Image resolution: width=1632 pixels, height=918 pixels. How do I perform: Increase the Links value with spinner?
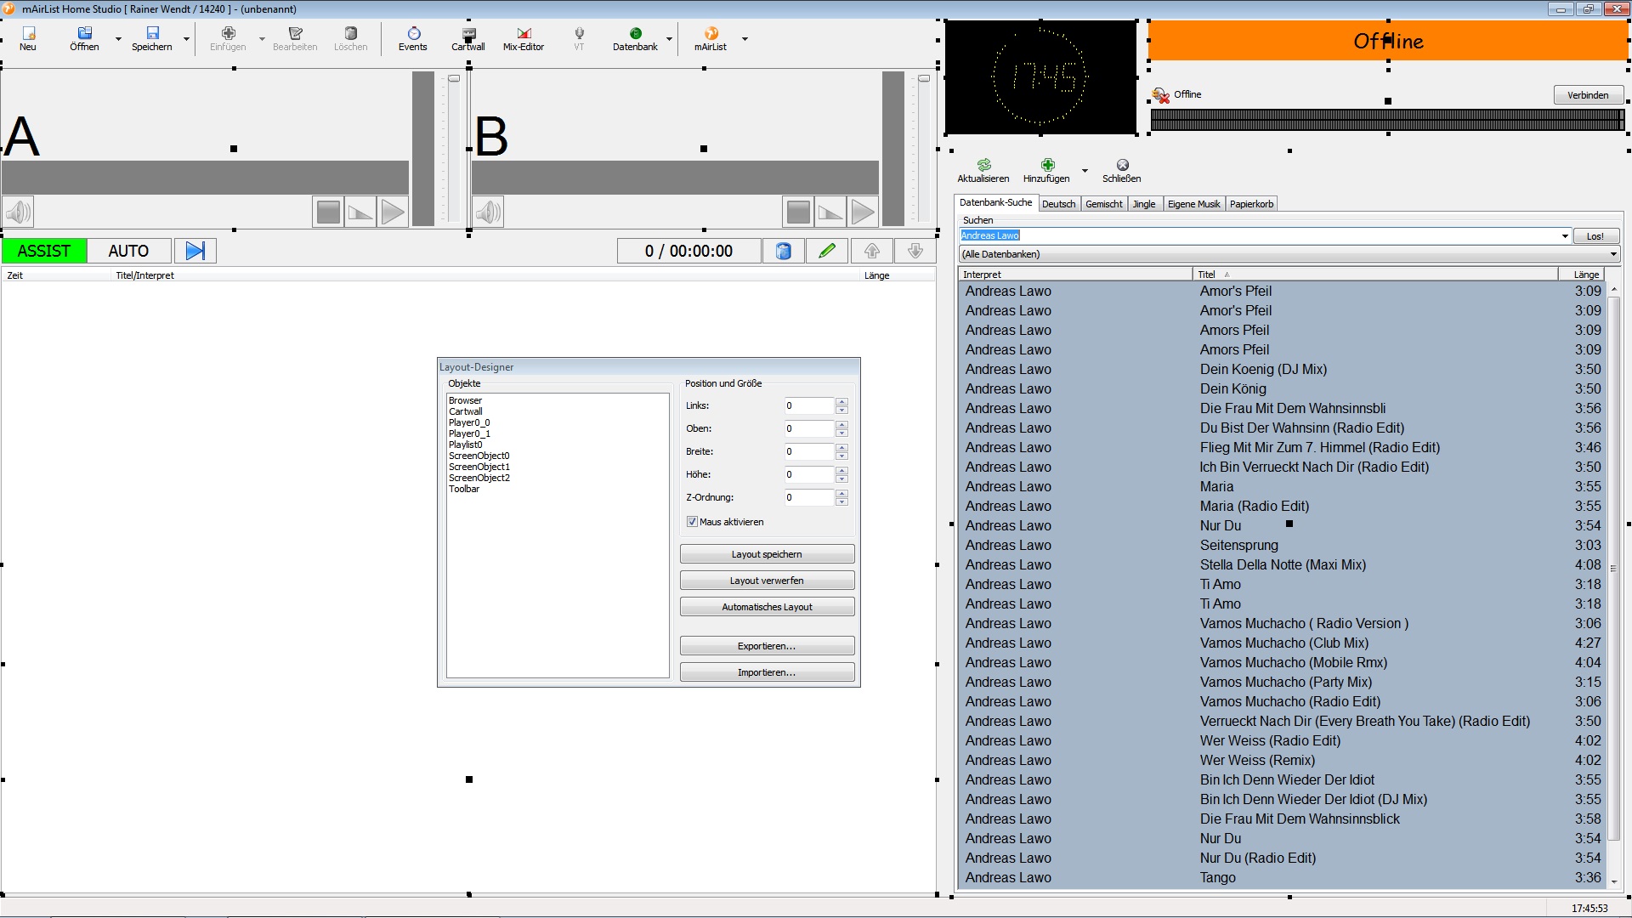[841, 402]
